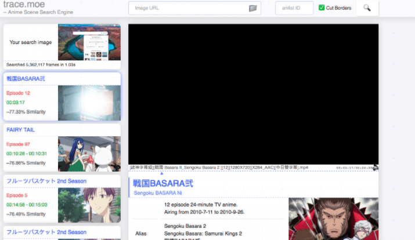Open the trace.moe logo link

click(23, 5)
